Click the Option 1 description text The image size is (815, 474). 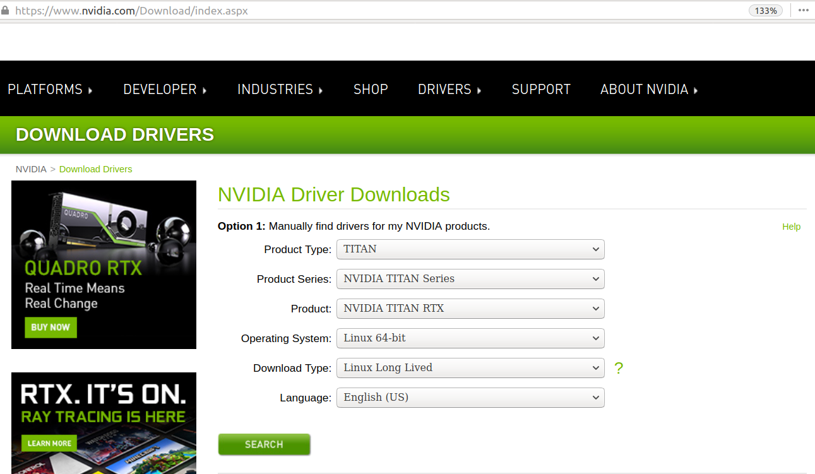pos(354,226)
